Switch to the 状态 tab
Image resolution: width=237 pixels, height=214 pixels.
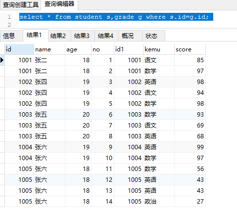(153, 36)
